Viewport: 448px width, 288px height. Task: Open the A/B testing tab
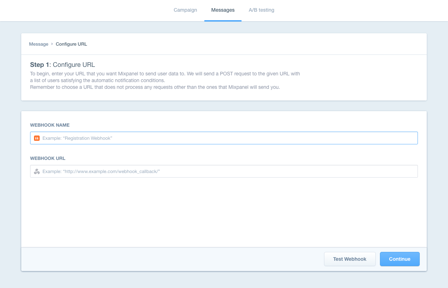click(x=261, y=10)
